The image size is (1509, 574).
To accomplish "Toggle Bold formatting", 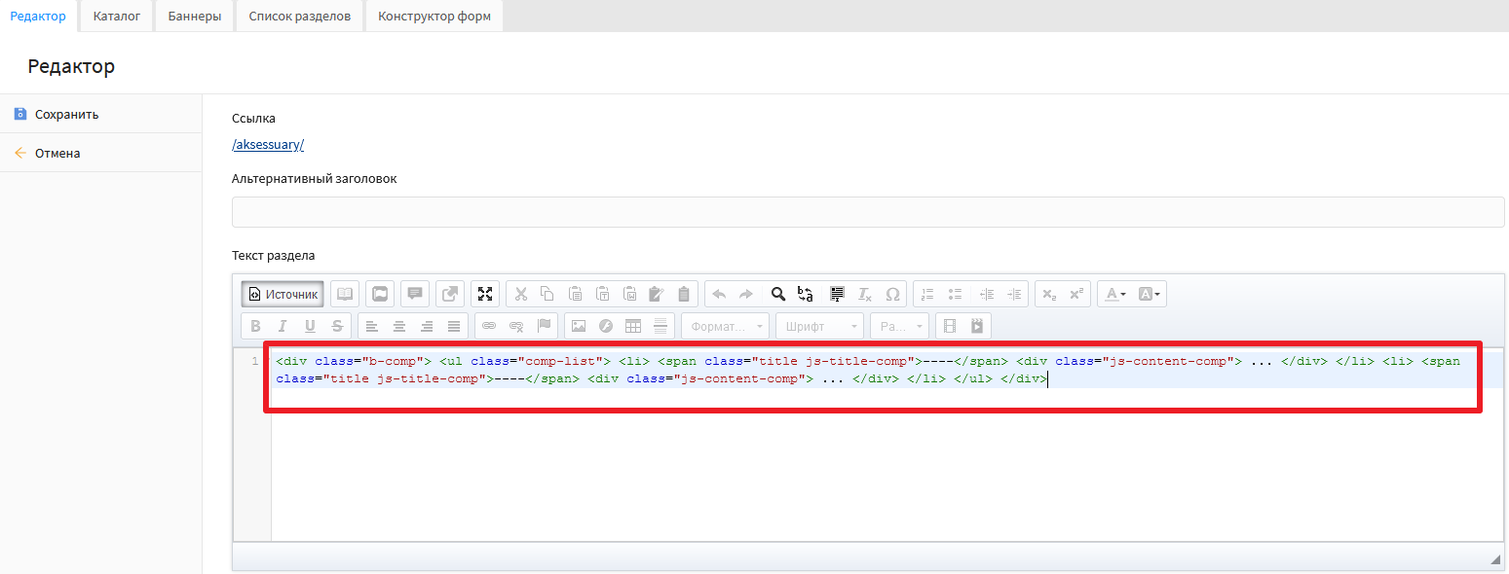I will pyautogui.click(x=256, y=326).
